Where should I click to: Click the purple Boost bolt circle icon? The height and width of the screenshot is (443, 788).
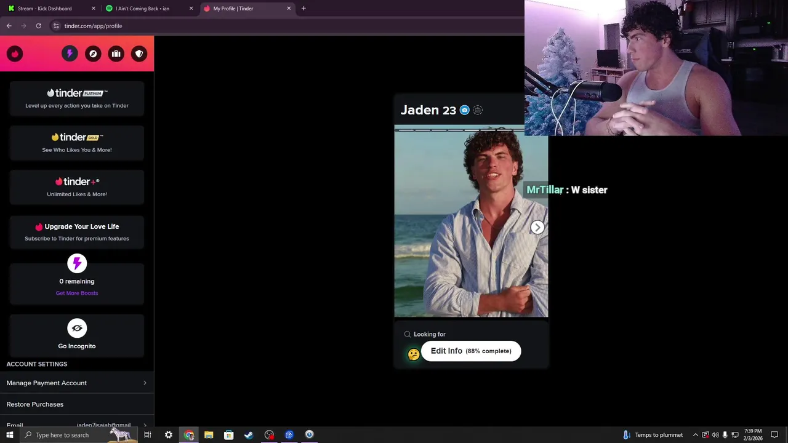(x=77, y=264)
